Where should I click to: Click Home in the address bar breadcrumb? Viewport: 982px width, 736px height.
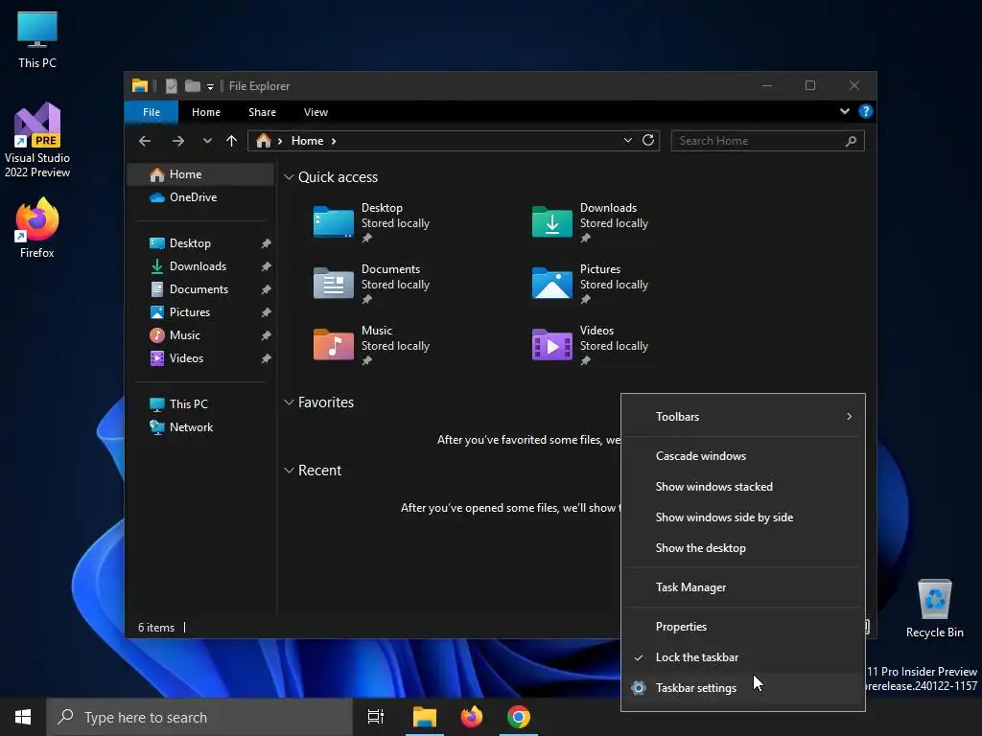pyautogui.click(x=307, y=141)
